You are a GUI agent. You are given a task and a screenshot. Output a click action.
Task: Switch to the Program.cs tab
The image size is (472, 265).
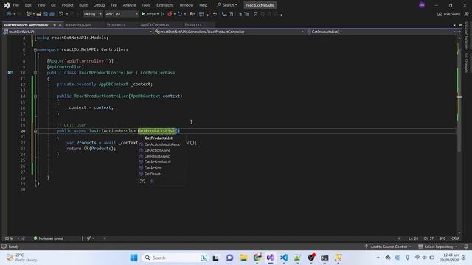(x=116, y=25)
